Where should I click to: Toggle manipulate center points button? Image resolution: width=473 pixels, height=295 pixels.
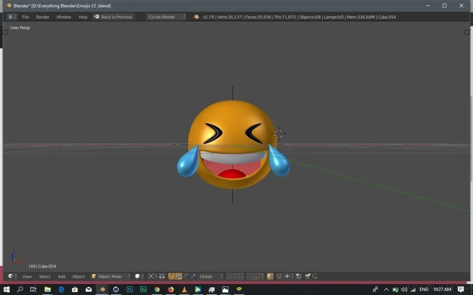tap(162, 277)
